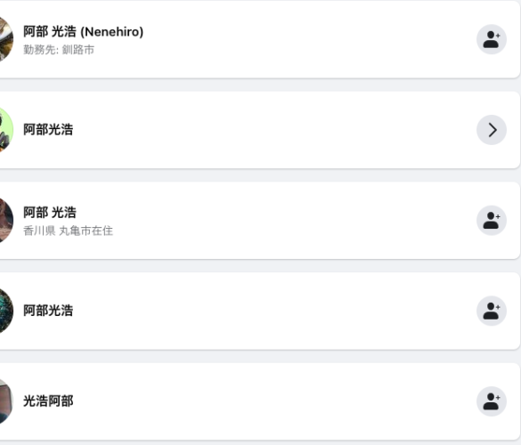Open profile name 阿部 光浩 (Nenehiro)
This screenshot has width=521, height=445.
coord(83,31)
